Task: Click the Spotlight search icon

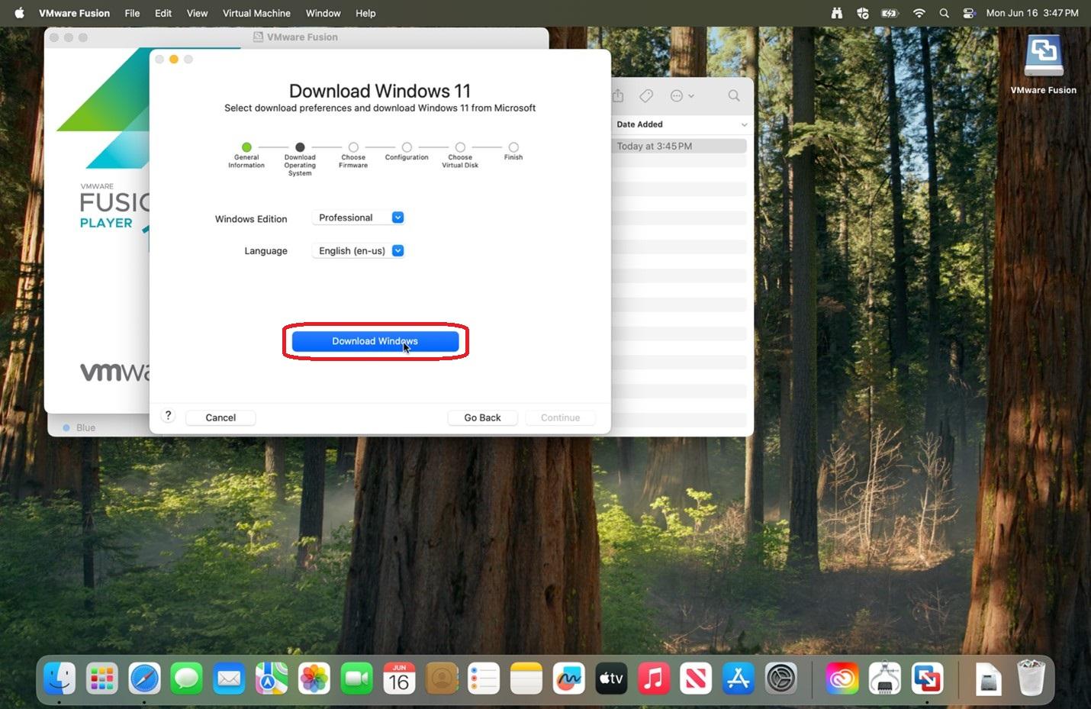Action: 945,13
